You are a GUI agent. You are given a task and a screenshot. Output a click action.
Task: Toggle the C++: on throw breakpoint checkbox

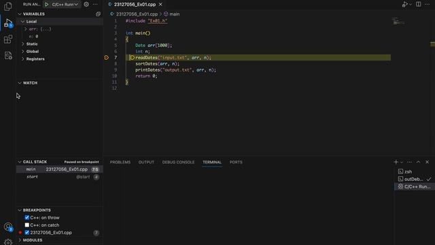point(27,218)
